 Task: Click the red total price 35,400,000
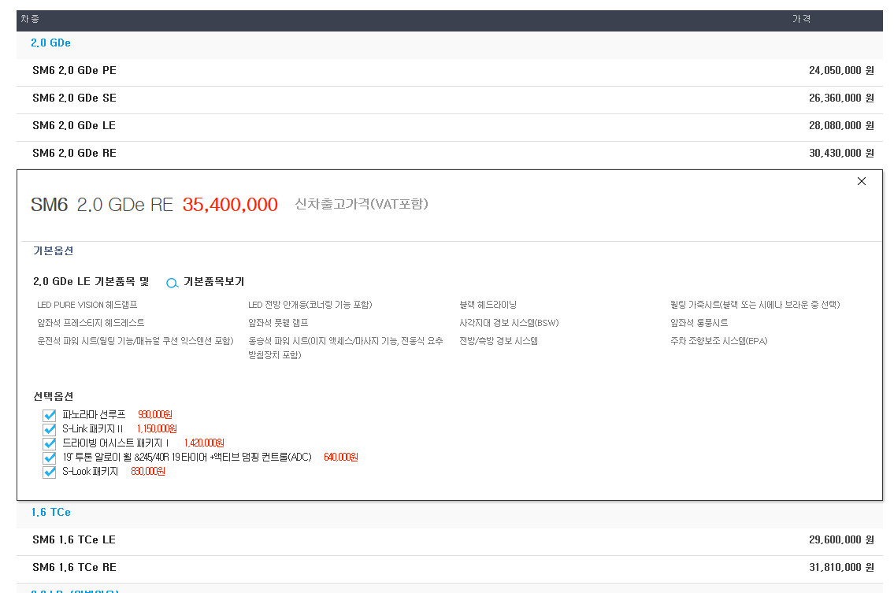[230, 205]
